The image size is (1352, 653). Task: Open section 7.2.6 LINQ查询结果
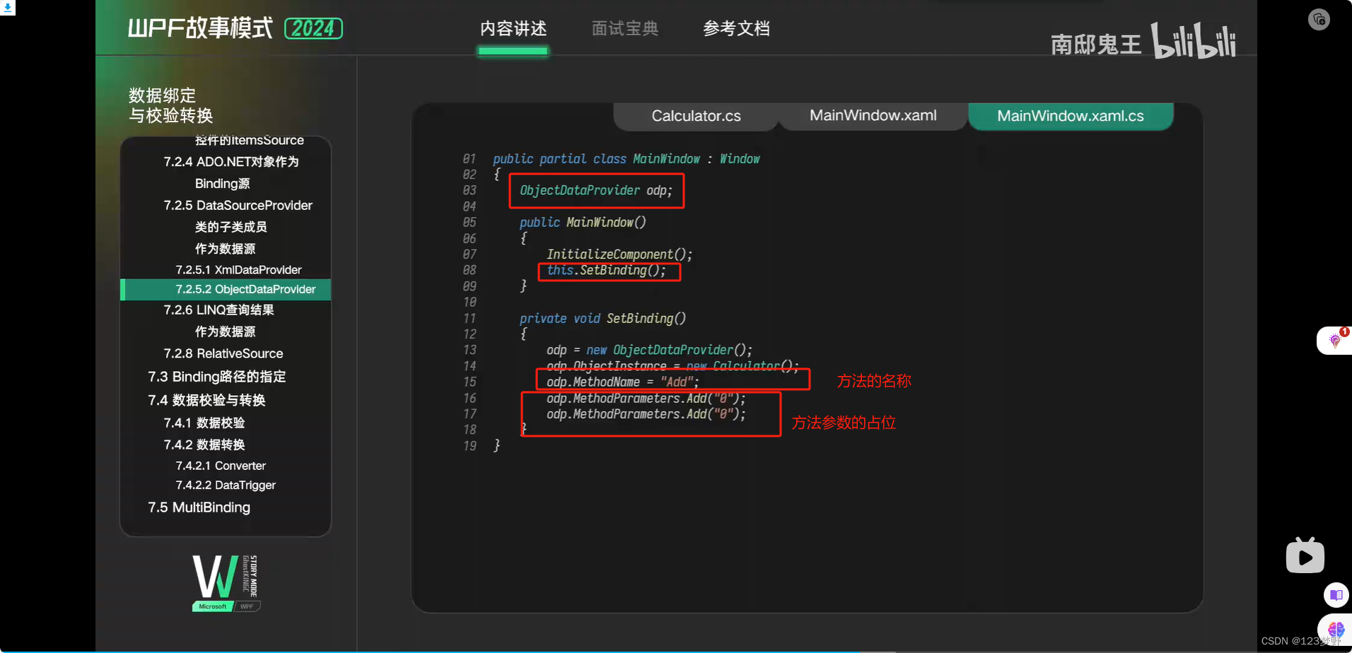pyautogui.click(x=218, y=310)
